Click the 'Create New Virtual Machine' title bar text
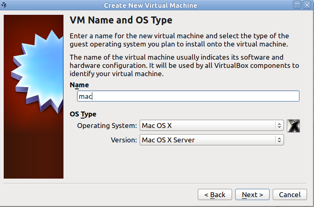Screen dimensions: 314x207 pyautogui.click(x=150, y=5)
